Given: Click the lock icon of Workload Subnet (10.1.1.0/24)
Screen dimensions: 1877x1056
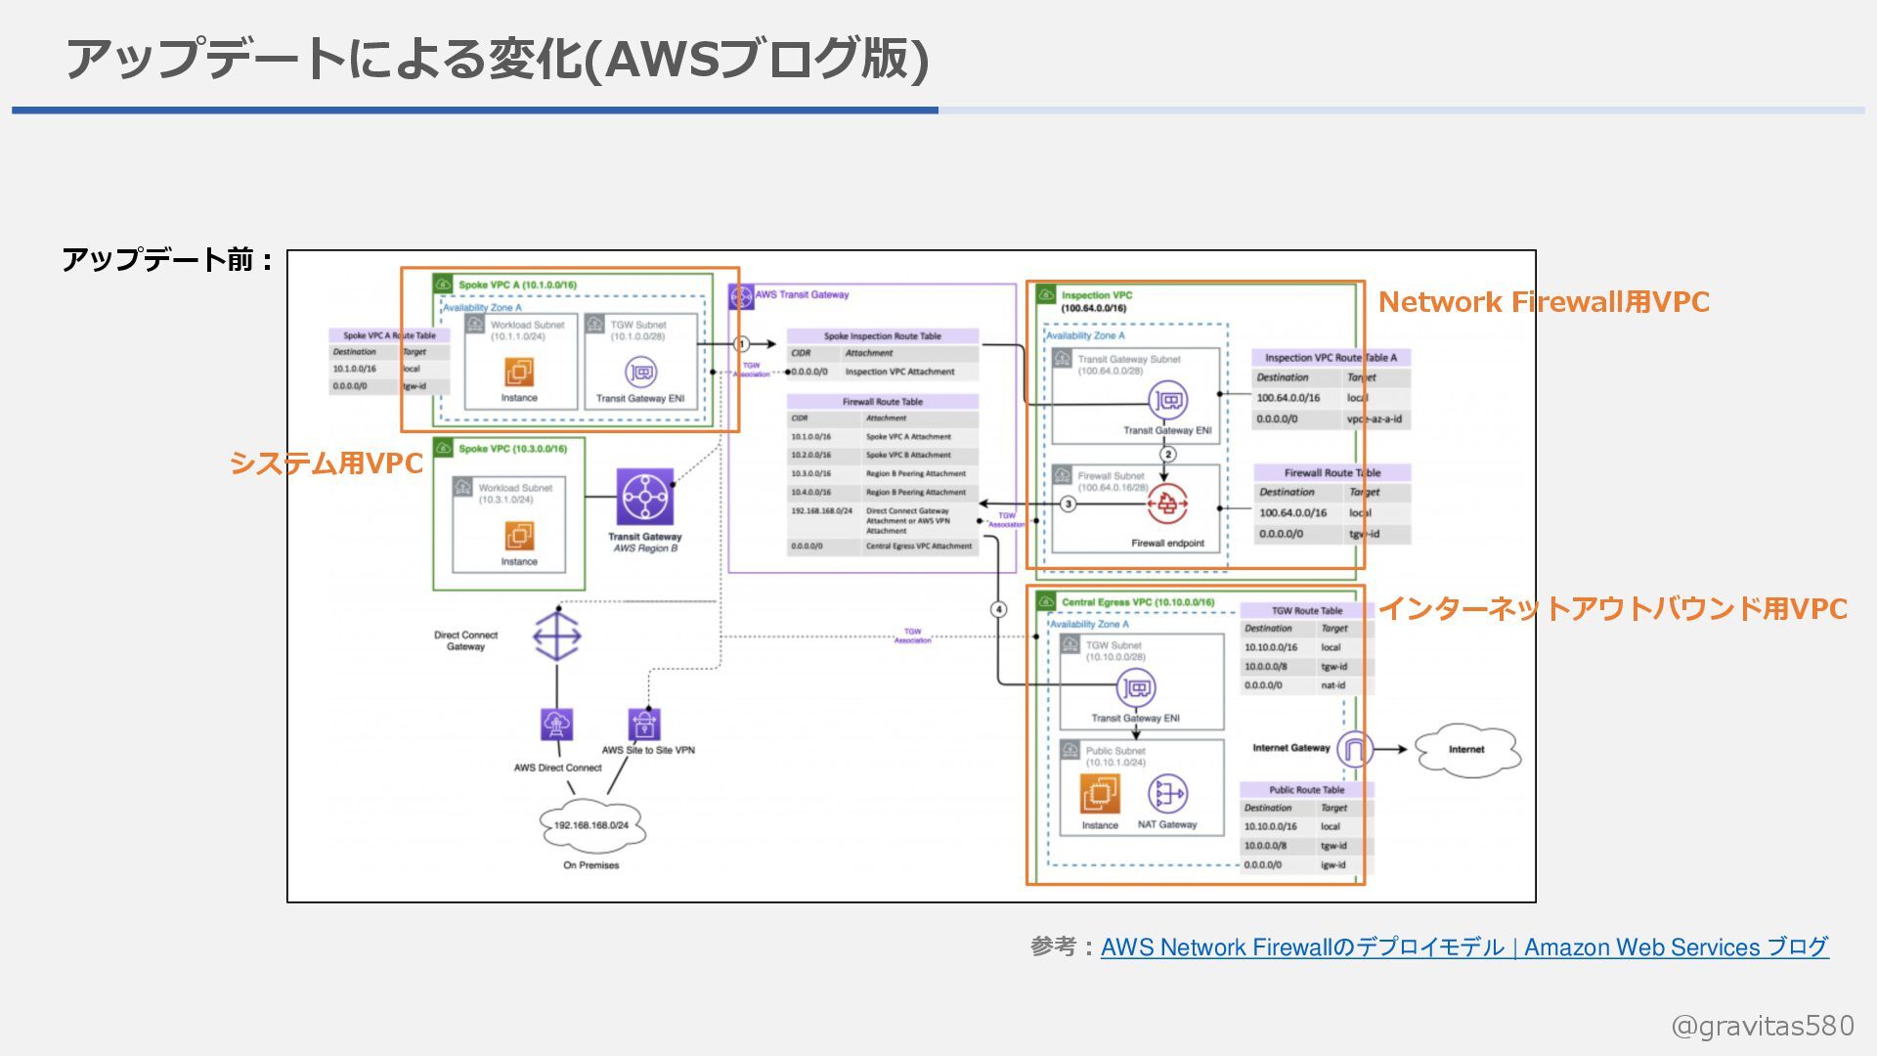Looking at the screenshot, I should click(x=475, y=324).
